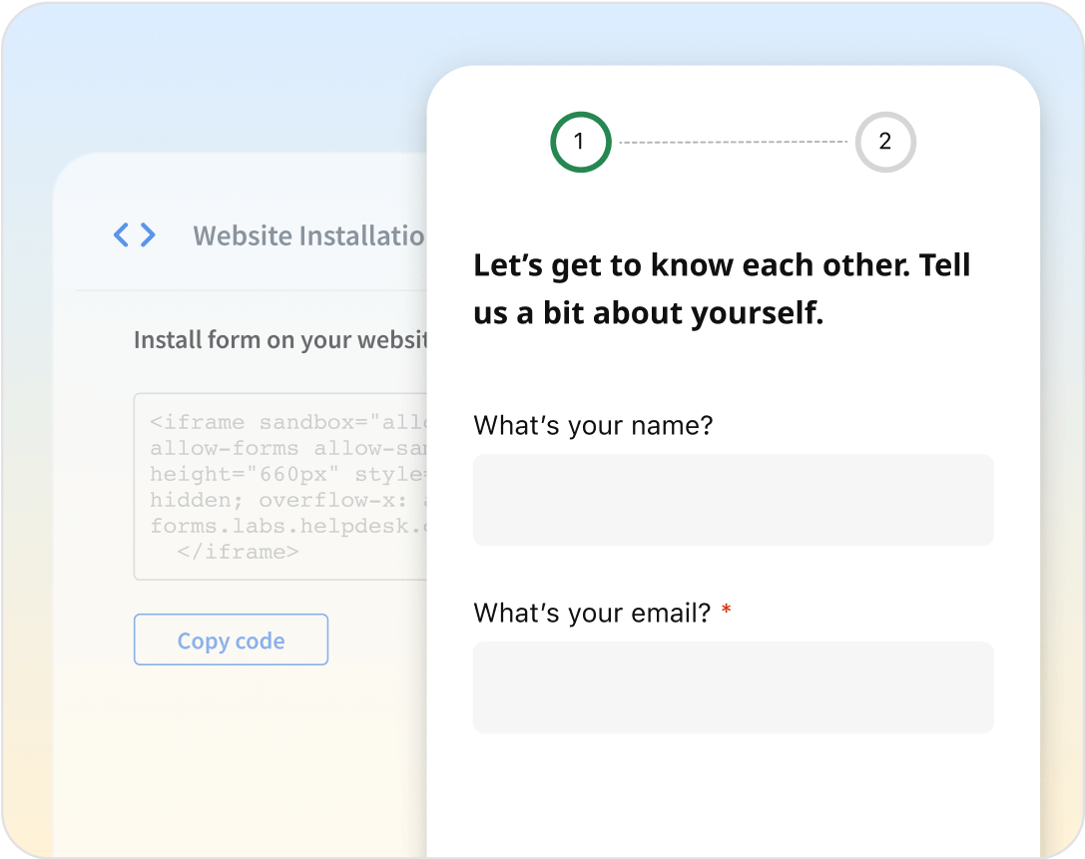Select step 1 circle indicator

pyautogui.click(x=580, y=142)
